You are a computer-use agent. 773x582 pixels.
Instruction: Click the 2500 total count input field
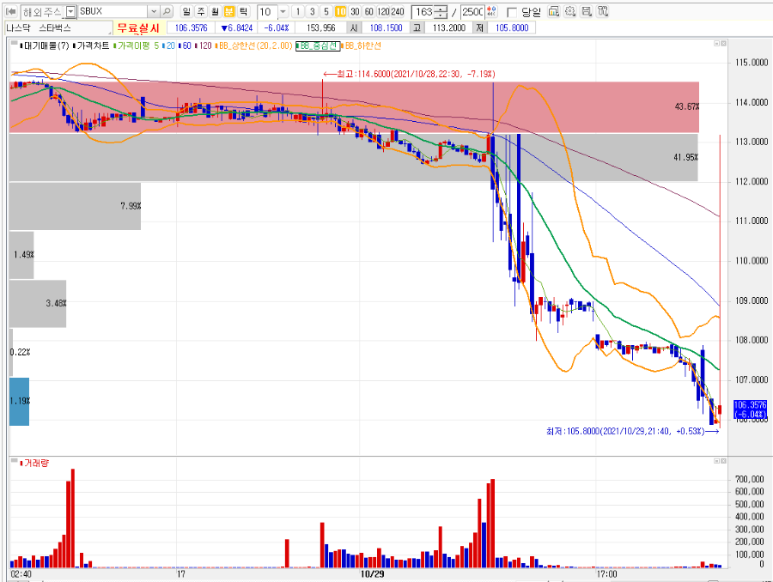[x=472, y=11]
